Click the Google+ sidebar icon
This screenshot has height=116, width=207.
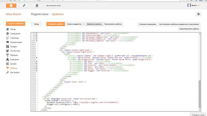click(7, 46)
